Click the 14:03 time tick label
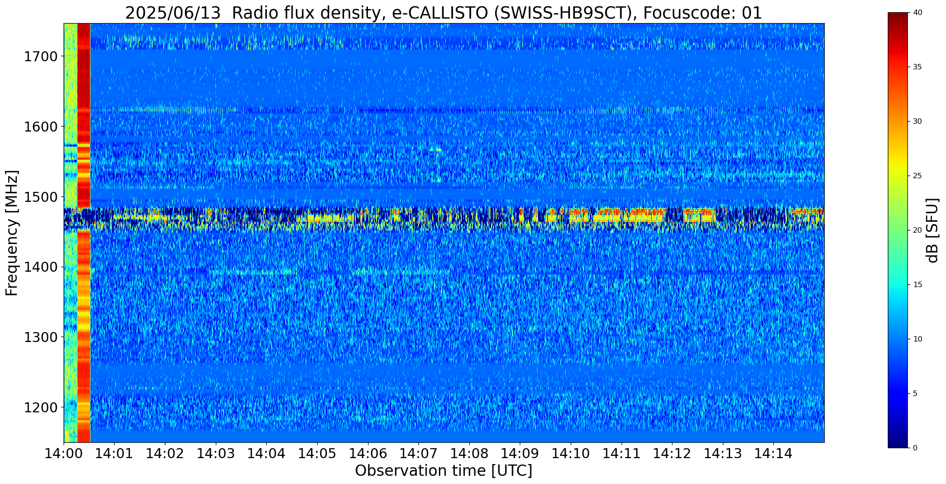946x484 pixels. pos(216,453)
